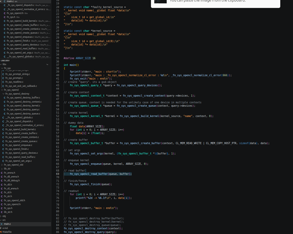Screen dimensions: 293x234
Task: Click "// dummy data" comment in code
Action: coord(74,123)
